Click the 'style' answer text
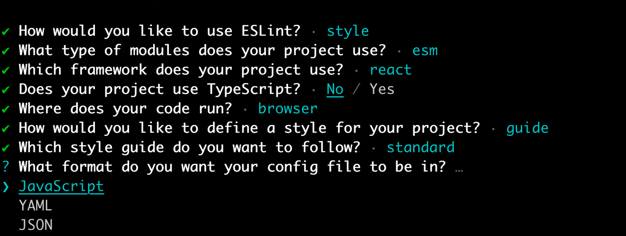Screen dimensions: 626x236 [x=348, y=31]
